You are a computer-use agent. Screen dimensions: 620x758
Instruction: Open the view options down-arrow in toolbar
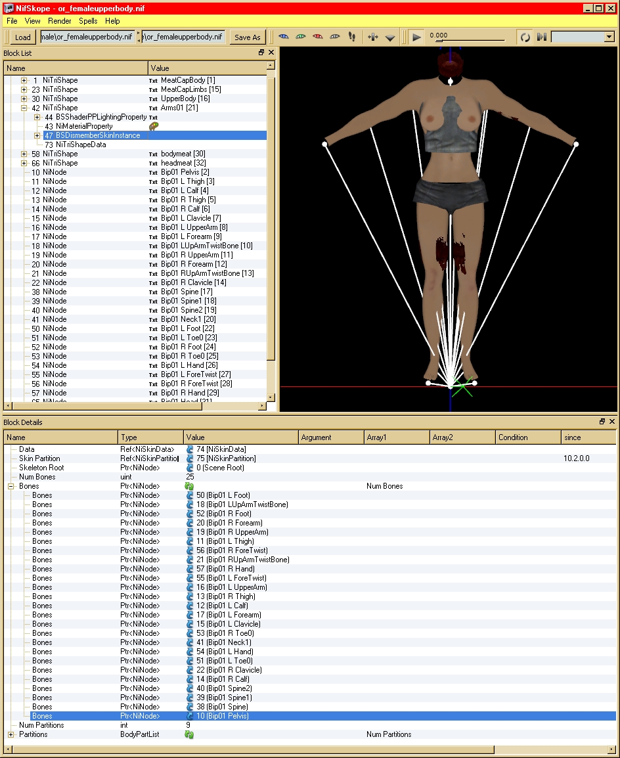coord(390,37)
